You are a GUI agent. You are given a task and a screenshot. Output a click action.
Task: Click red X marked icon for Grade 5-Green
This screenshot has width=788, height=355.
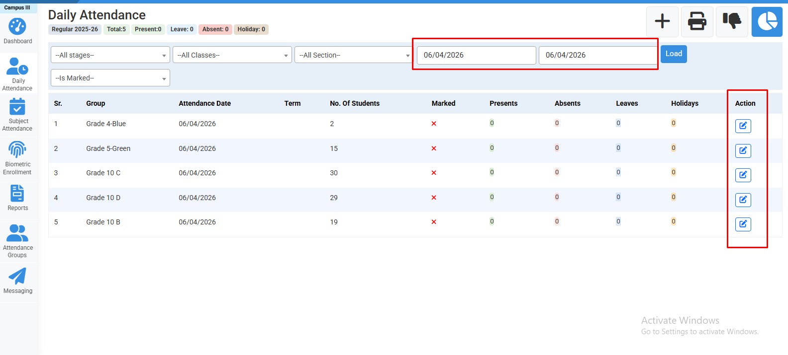(x=434, y=148)
